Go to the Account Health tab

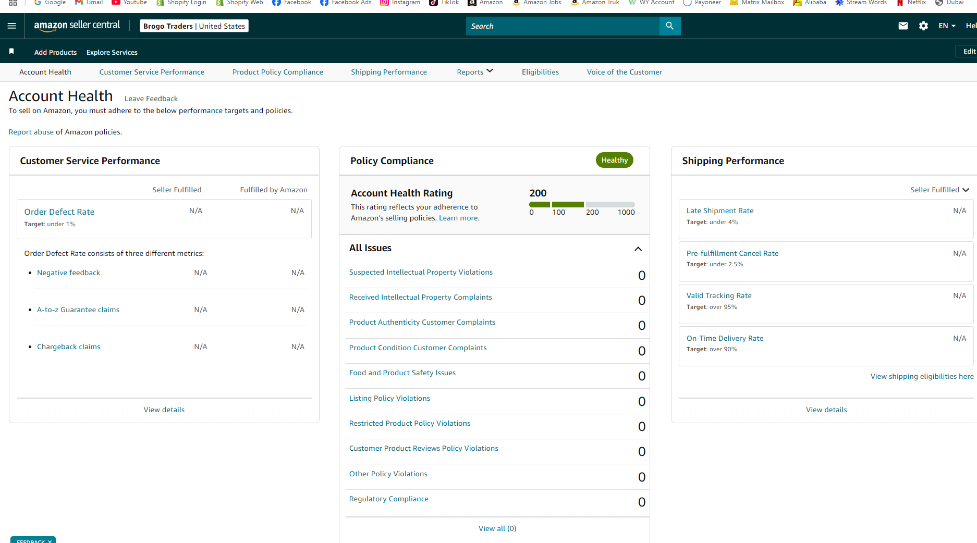click(45, 72)
